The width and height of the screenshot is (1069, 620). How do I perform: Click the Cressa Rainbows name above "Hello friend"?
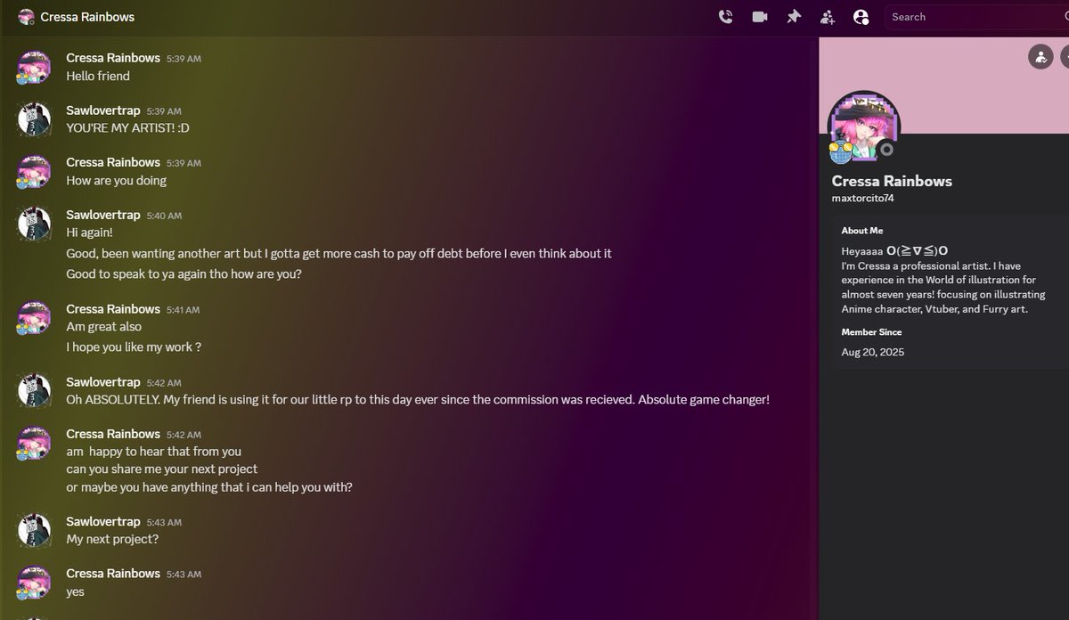(x=113, y=58)
